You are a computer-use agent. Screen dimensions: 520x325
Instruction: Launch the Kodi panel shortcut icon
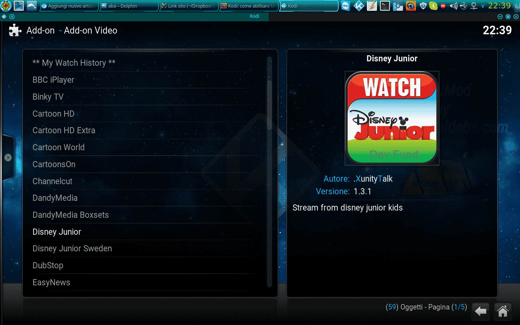click(359, 6)
